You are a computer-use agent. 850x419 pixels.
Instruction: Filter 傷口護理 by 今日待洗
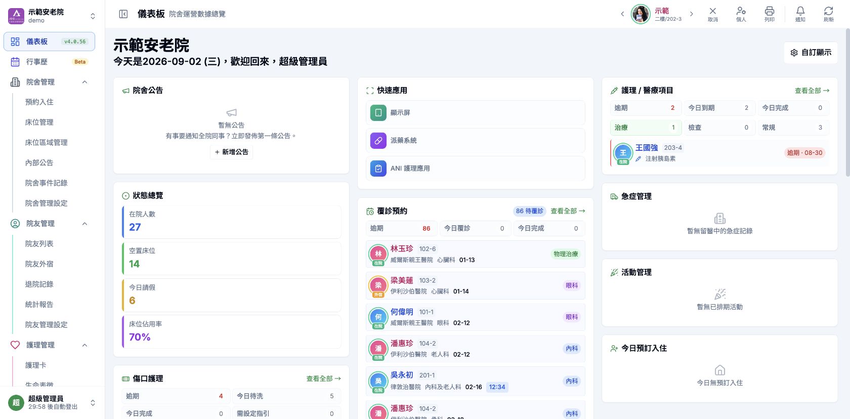pyautogui.click(x=286, y=396)
